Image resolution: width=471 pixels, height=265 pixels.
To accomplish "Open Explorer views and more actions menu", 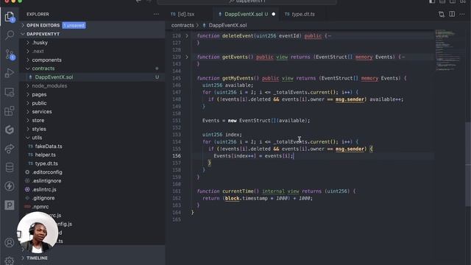I will (156, 14).
